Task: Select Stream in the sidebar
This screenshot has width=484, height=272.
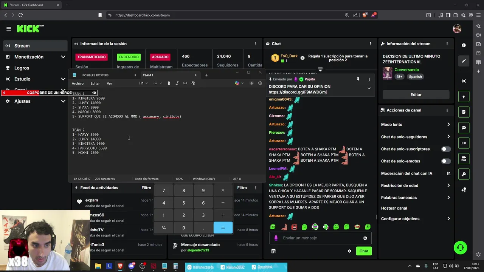Action: pyautogui.click(x=36, y=46)
